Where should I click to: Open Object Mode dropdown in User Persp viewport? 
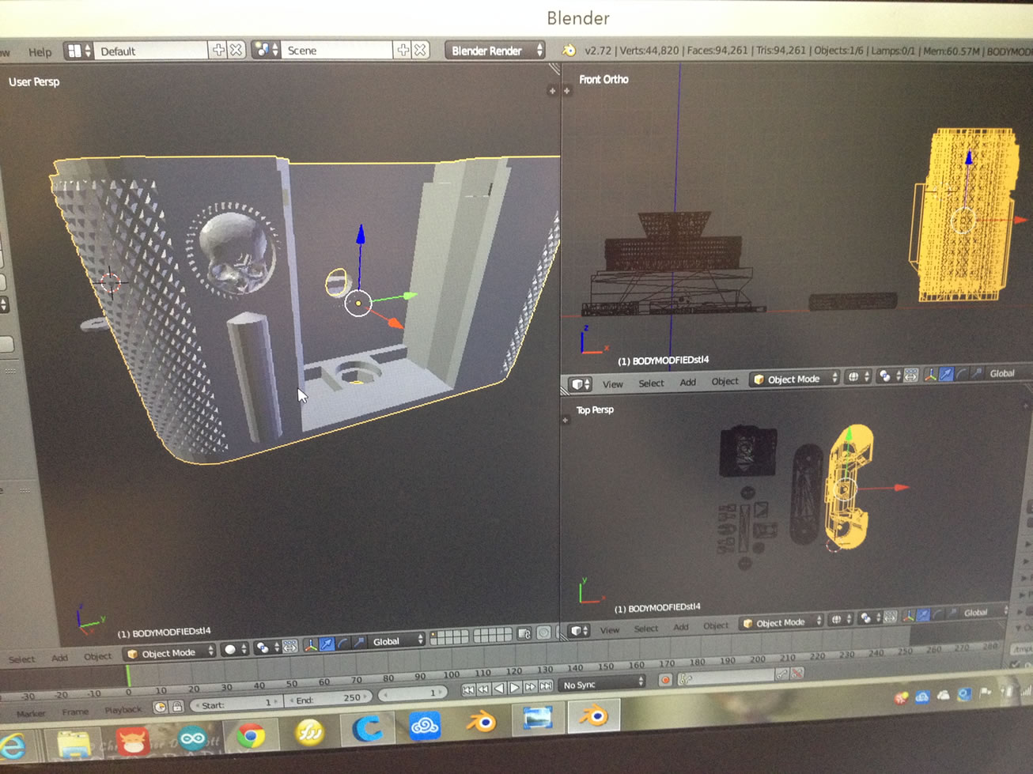point(170,652)
